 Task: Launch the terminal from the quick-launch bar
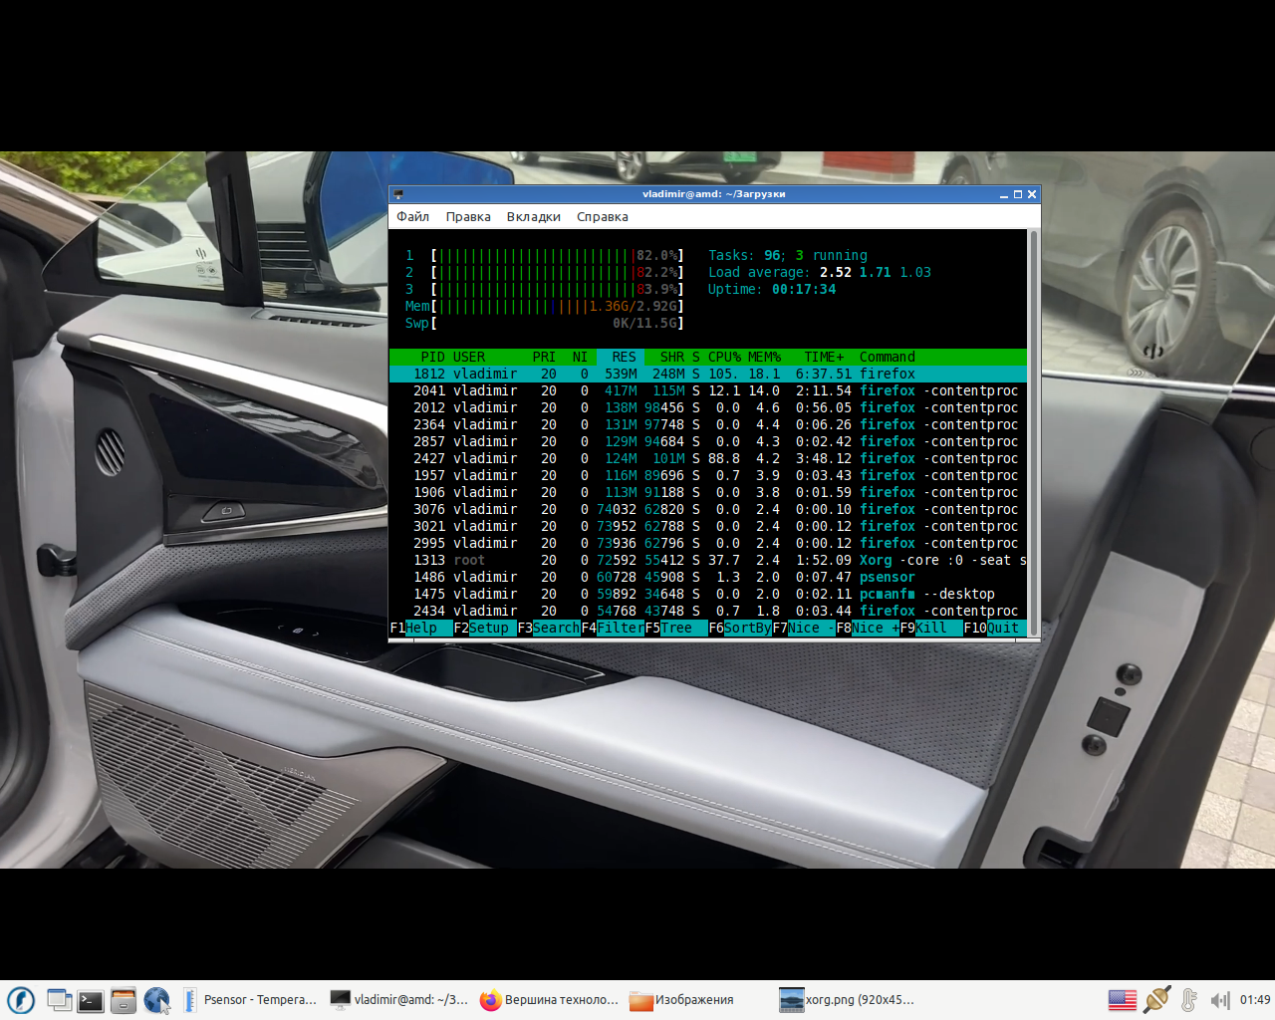[91, 1000]
